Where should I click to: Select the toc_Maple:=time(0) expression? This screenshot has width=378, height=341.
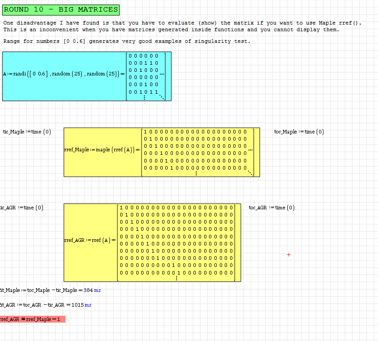[299, 132]
